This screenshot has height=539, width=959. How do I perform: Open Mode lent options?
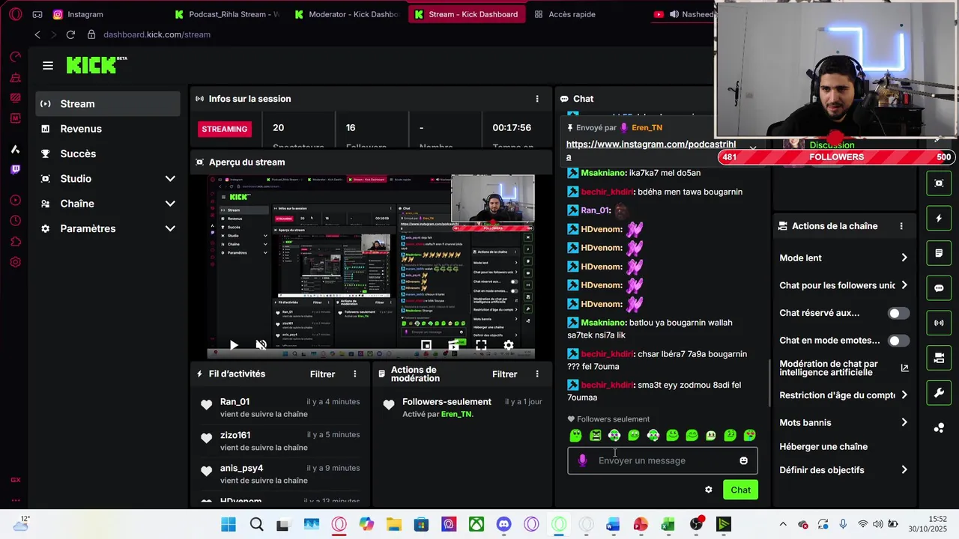tap(844, 258)
